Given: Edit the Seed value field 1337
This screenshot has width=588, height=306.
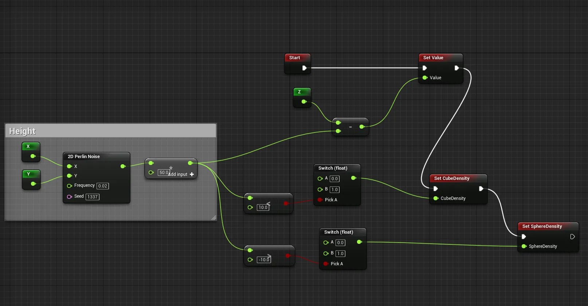Looking at the screenshot, I should (x=93, y=197).
